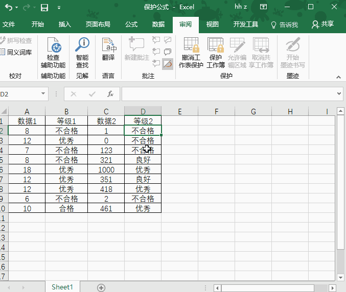
Task: Click the 共享 share button
Action: point(322,24)
